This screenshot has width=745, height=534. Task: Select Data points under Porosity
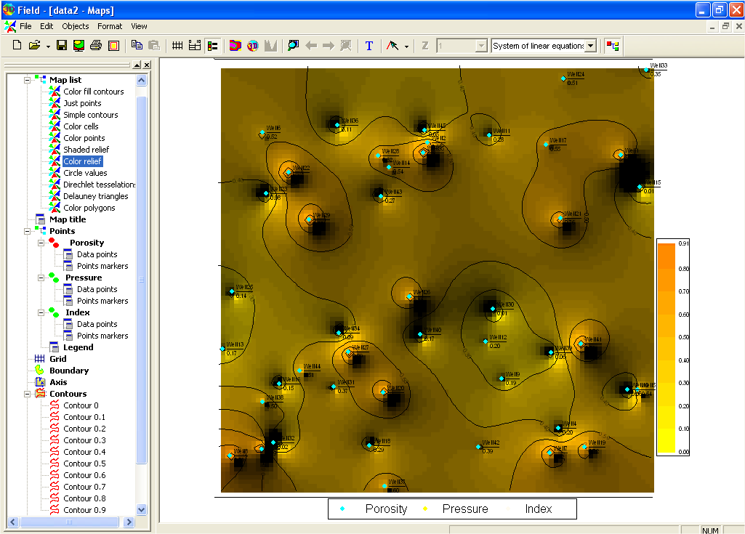(x=97, y=254)
